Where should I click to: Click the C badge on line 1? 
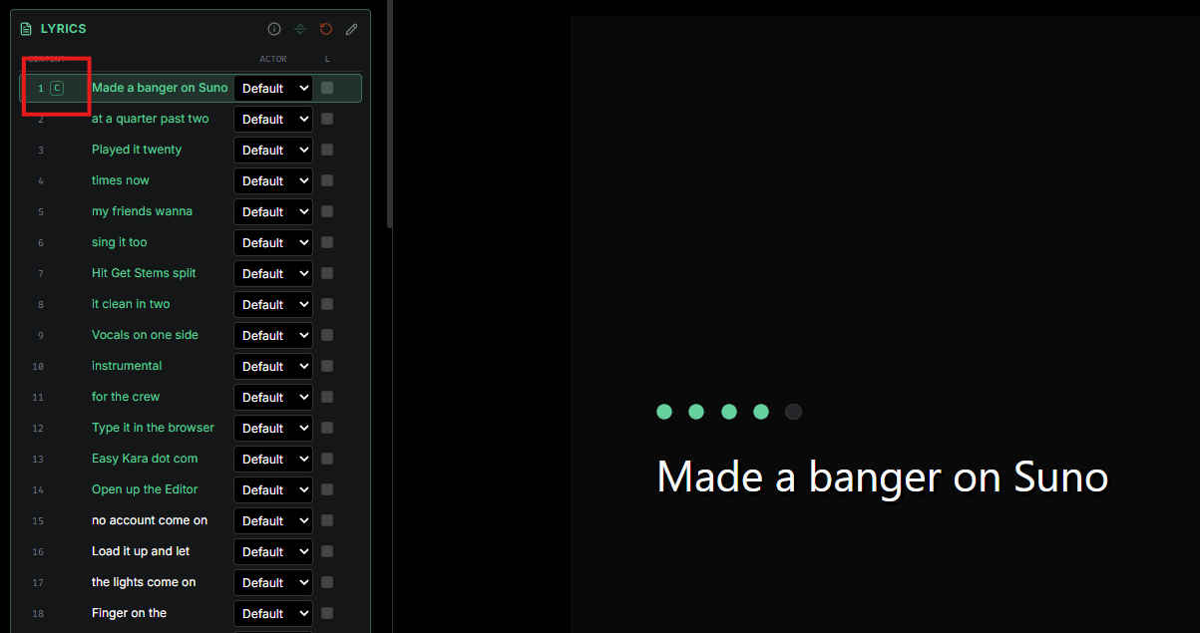tap(57, 88)
